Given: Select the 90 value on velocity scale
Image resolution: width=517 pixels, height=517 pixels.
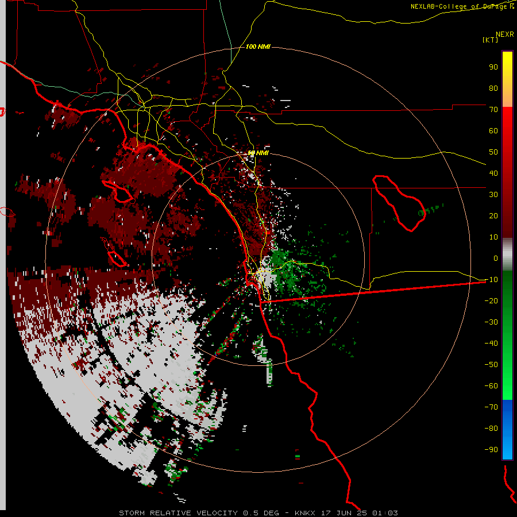Looking at the screenshot, I should tap(493, 67).
